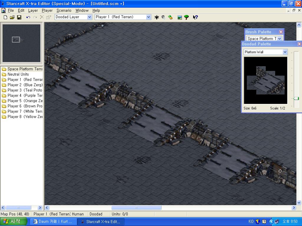This screenshot has height=226, width=302.
Task: Undo the last action
Action: pyautogui.click(x=28, y=17)
